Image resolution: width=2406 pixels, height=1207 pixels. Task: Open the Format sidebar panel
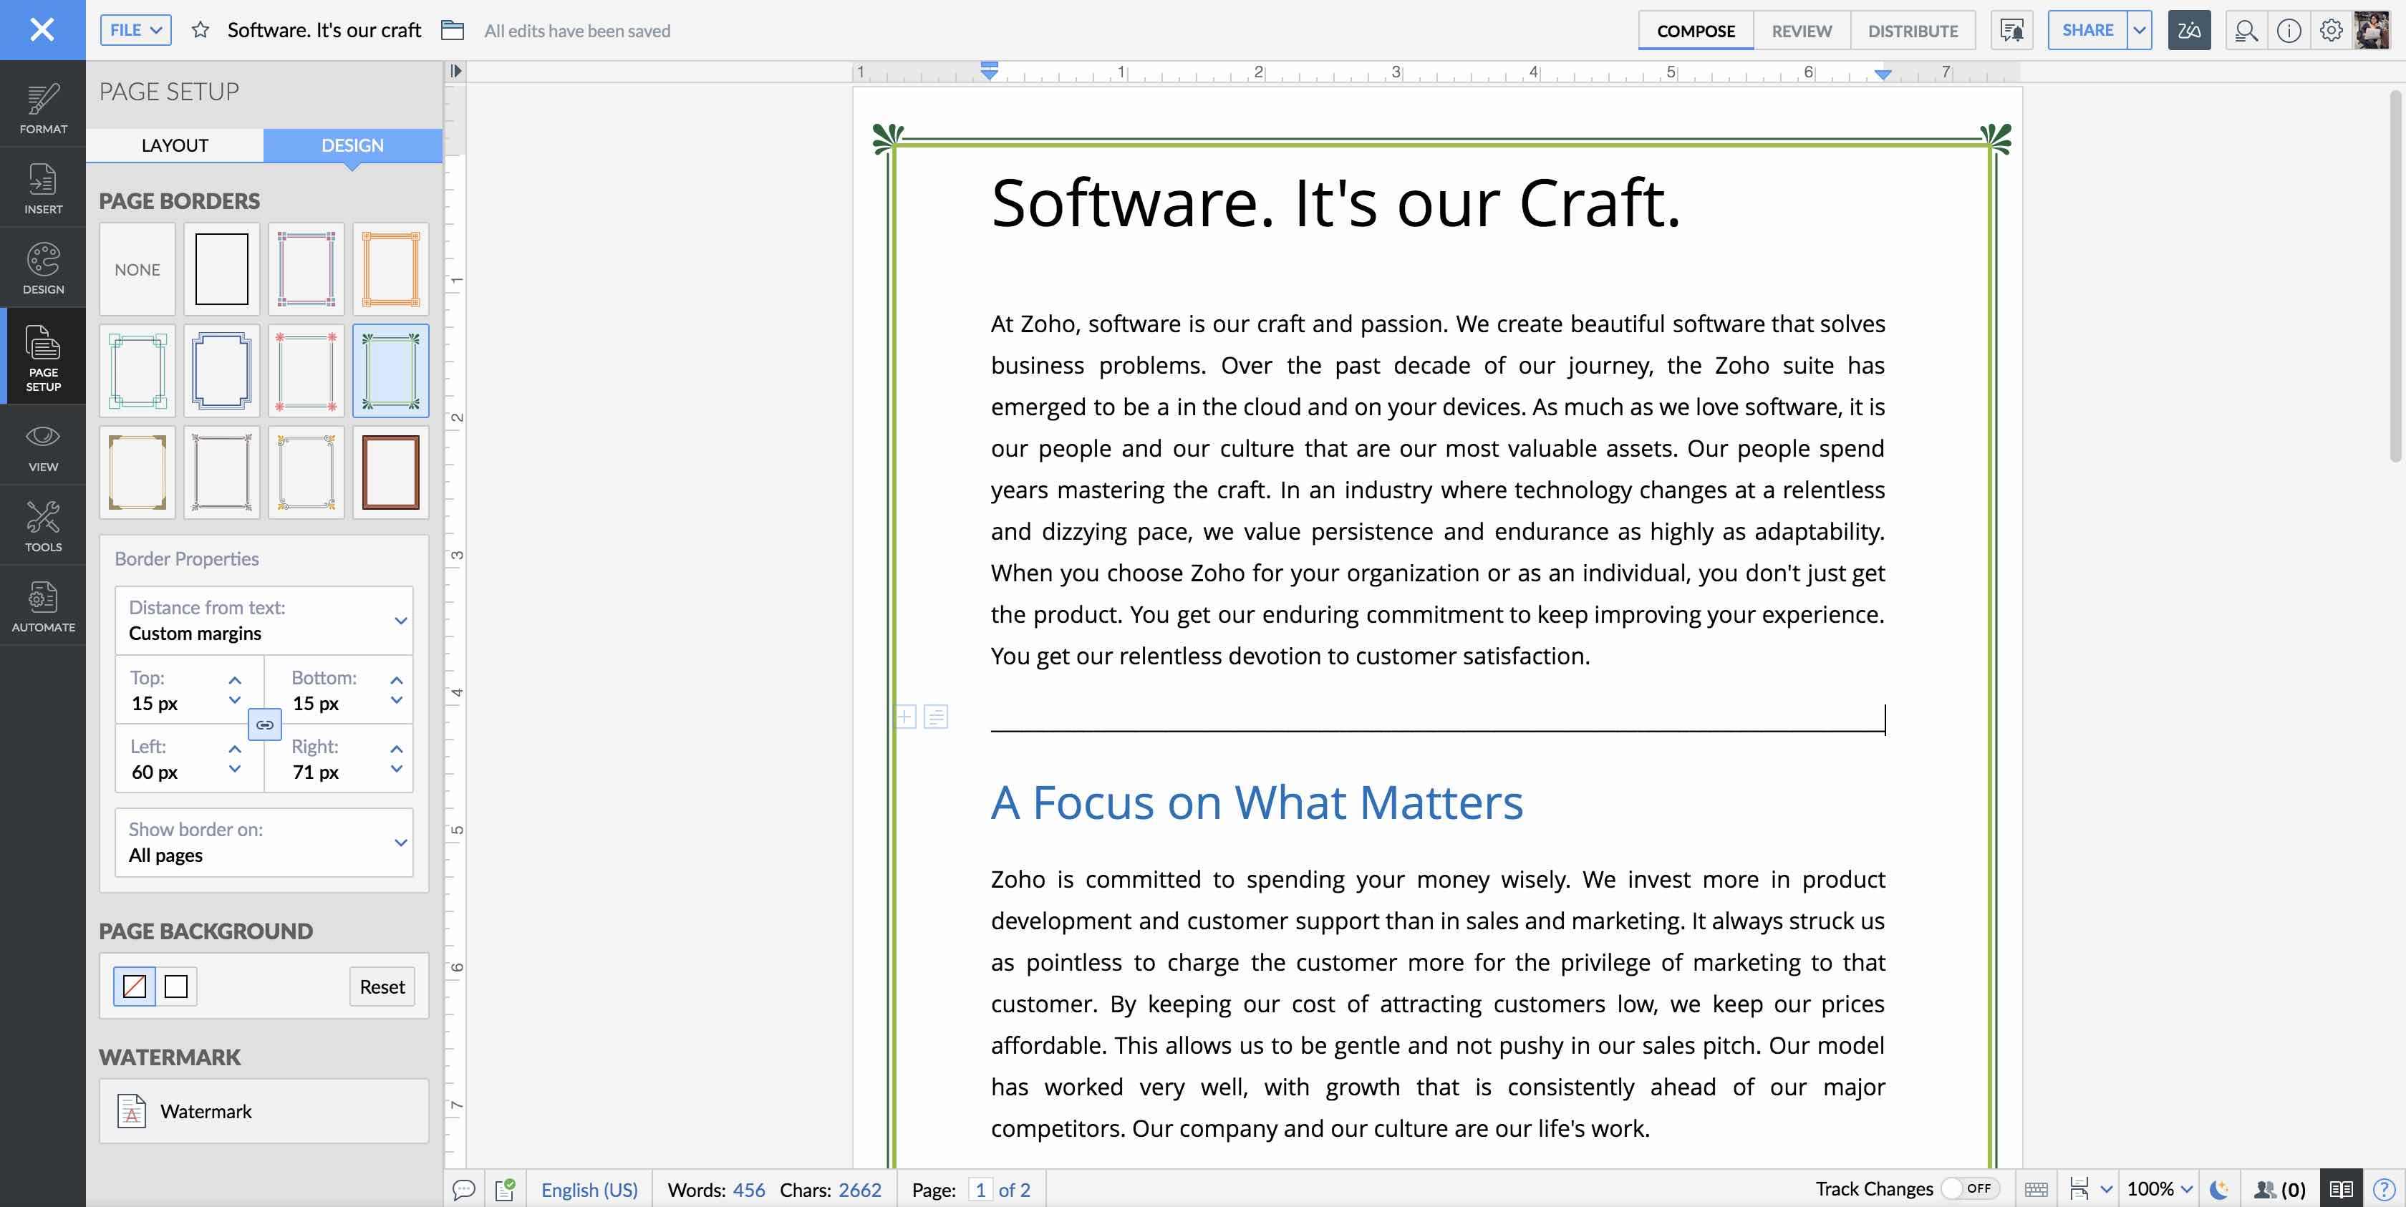tap(42, 107)
